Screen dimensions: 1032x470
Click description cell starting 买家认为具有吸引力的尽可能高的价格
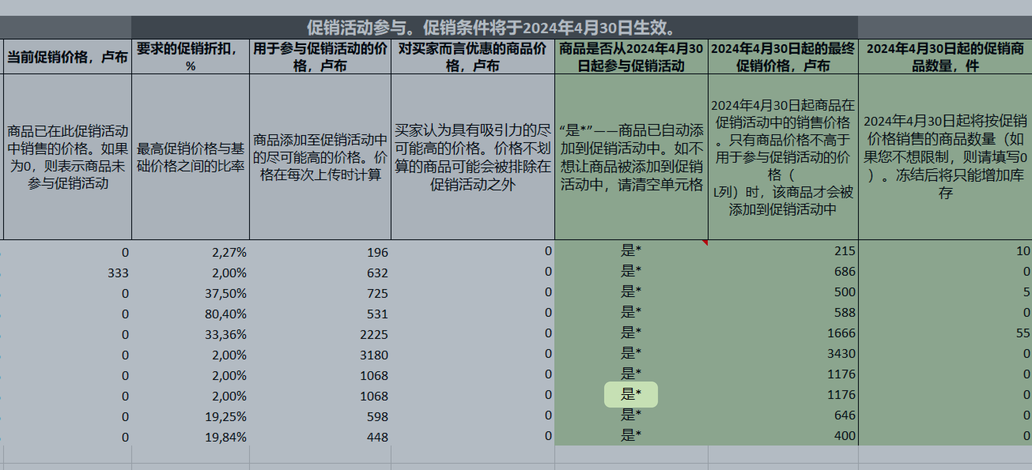tap(473, 157)
